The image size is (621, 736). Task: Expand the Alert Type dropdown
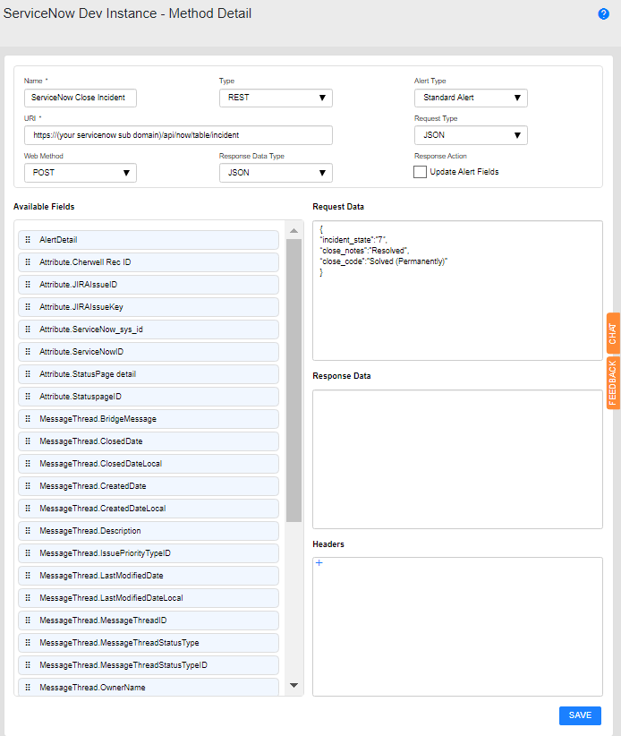click(471, 98)
